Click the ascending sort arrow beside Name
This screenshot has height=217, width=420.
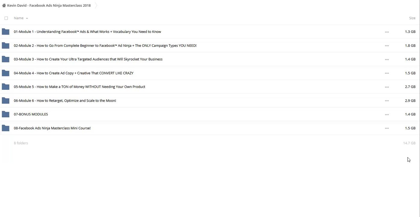27,18
